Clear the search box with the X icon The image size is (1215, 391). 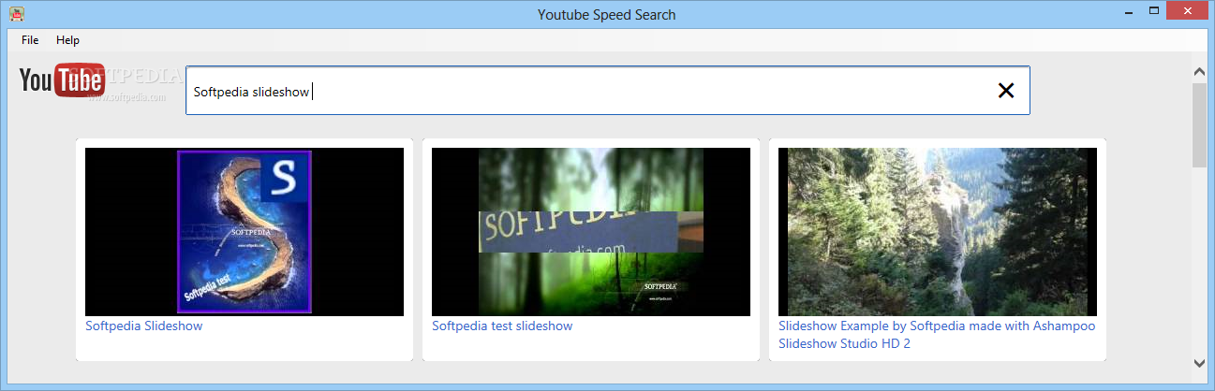tap(1005, 91)
